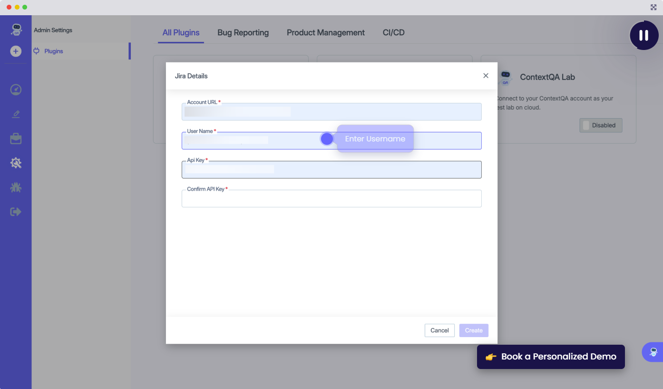
Task: Open the dashboard gauge icon
Action: pos(16,90)
